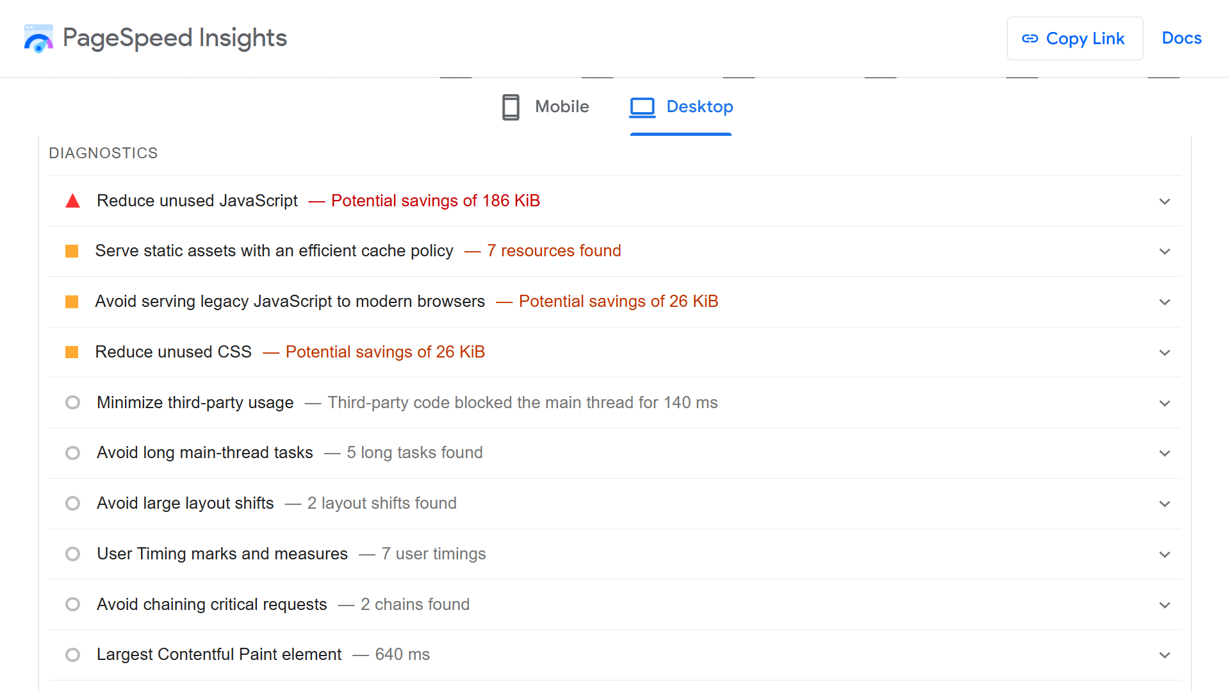This screenshot has width=1230, height=692.
Task: Click the '2 layout shifts found' text
Action: click(x=382, y=504)
